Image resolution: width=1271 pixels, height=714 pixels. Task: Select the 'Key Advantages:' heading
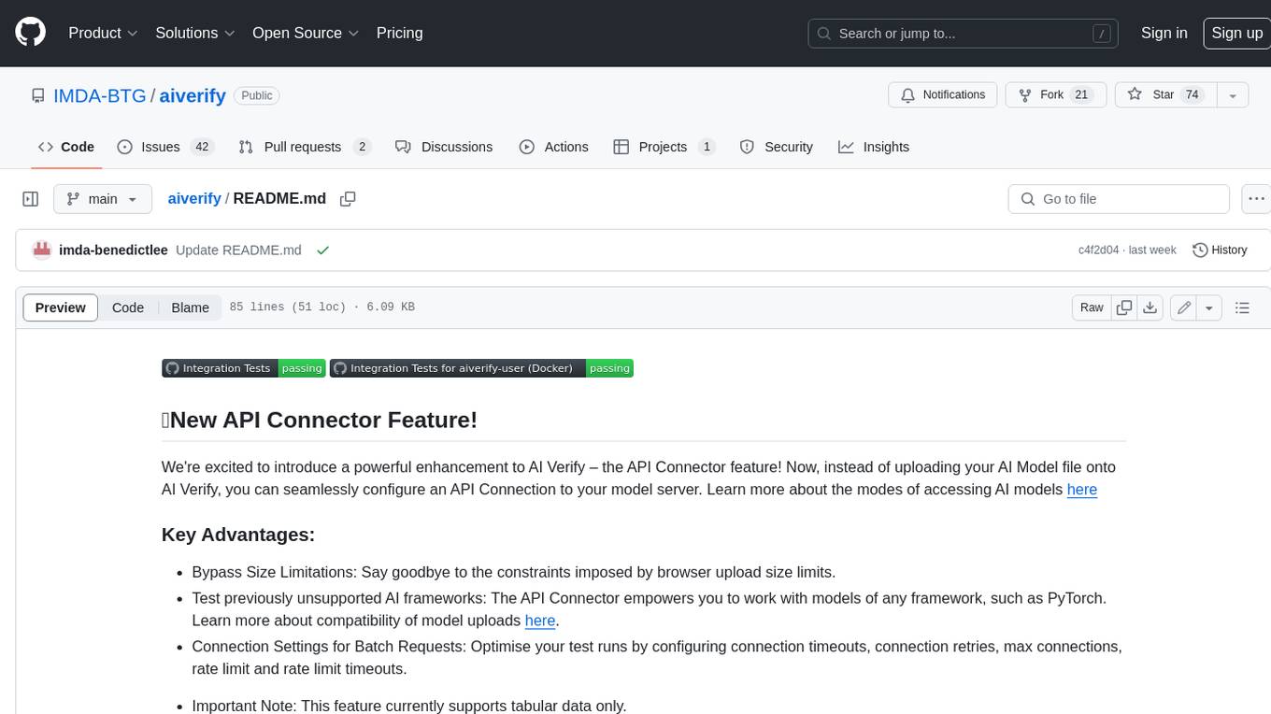coord(238,535)
